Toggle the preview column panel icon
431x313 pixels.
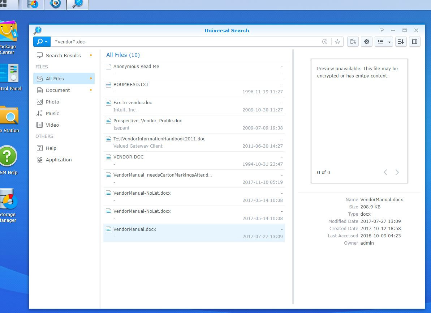pyautogui.click(x=414, y=41)
